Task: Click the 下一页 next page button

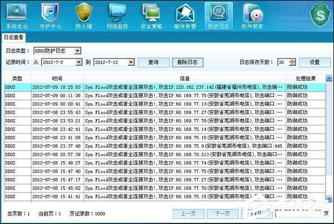Action: (x=223, y=213)
